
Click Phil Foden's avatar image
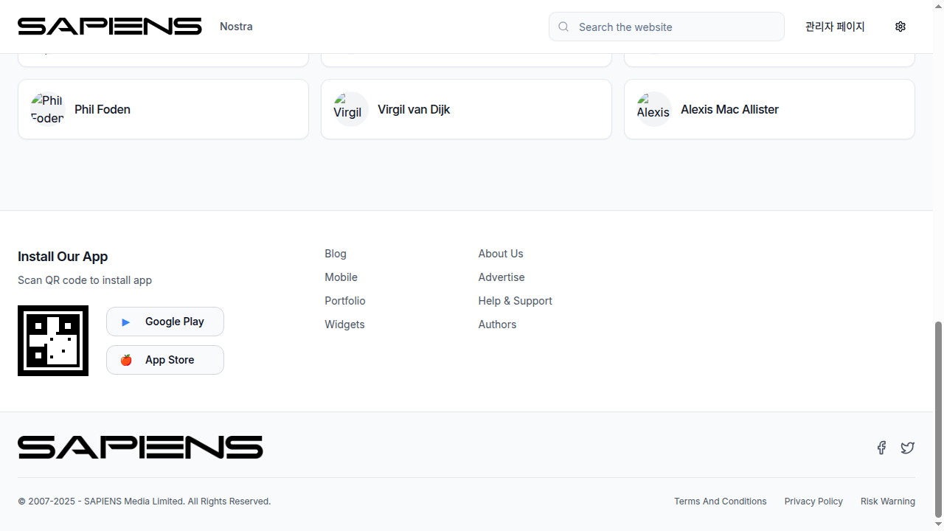(48, 109)
